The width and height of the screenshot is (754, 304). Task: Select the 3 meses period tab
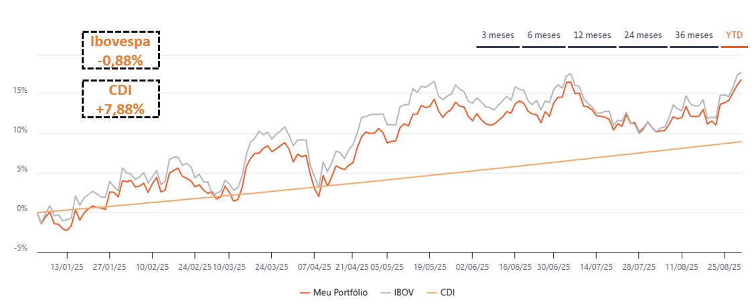click(499, 35)
